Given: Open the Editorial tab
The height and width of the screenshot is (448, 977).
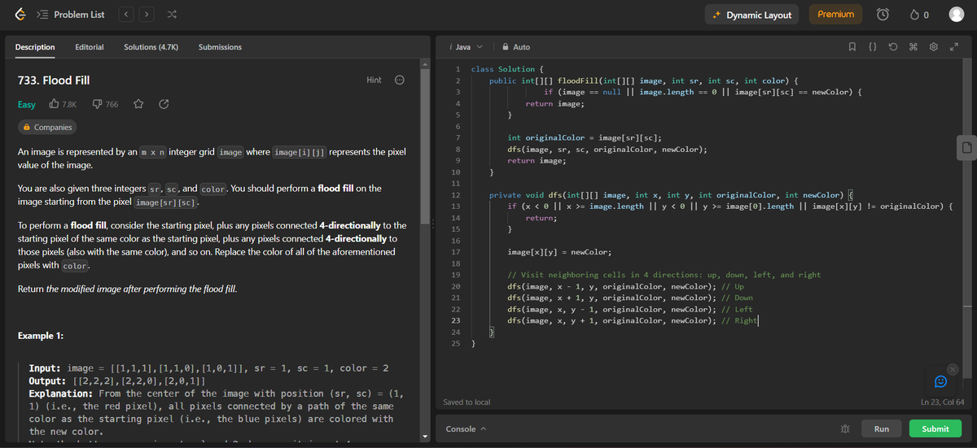Looking at the screenshot, I should click(89, 47).
